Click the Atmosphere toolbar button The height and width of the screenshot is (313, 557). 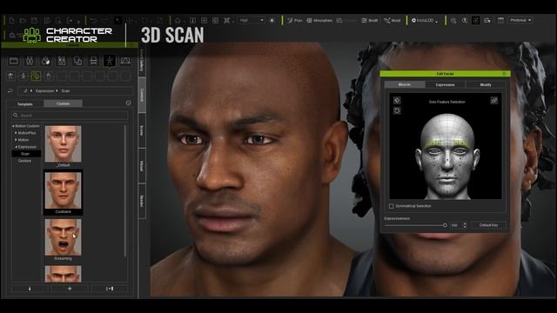[319, 20]
